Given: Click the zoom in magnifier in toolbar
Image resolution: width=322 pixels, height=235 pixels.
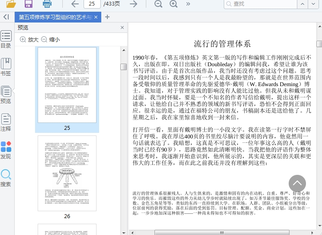Looking at the screenshot, I should (x=174, y=4).
